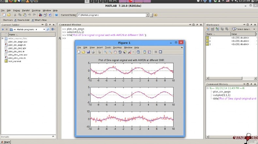258x144 pixels.
Task: Click the Print Figure icon
Action: [93, 52]
